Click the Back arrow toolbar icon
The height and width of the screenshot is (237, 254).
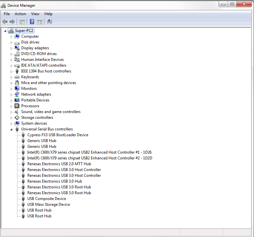(5, 22)
